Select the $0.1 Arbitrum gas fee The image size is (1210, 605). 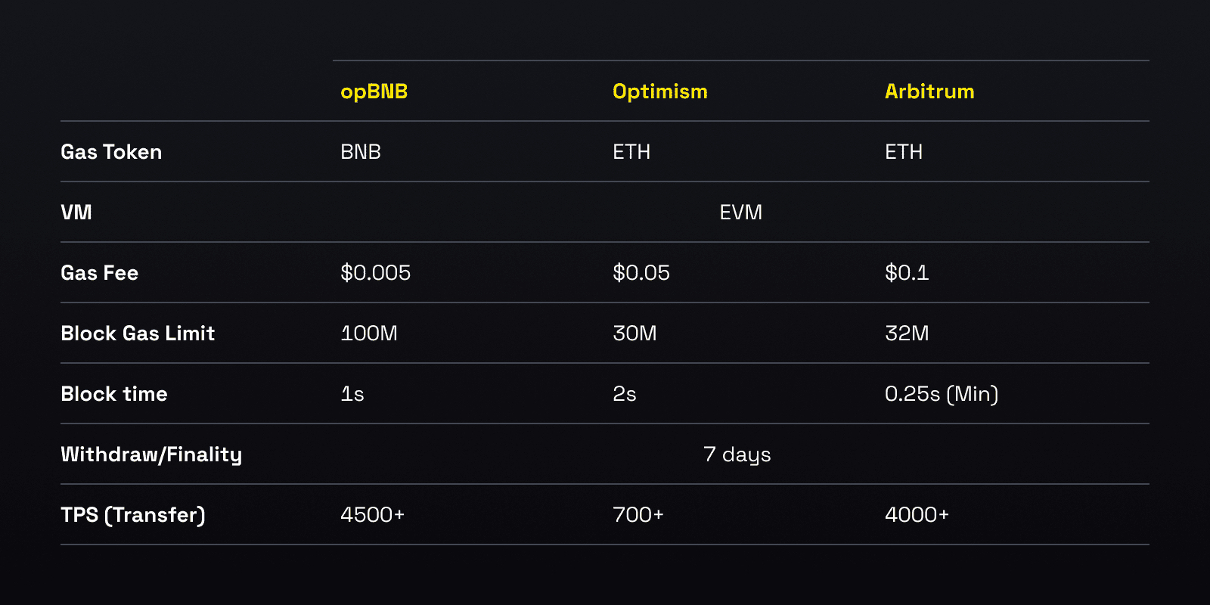907,273
